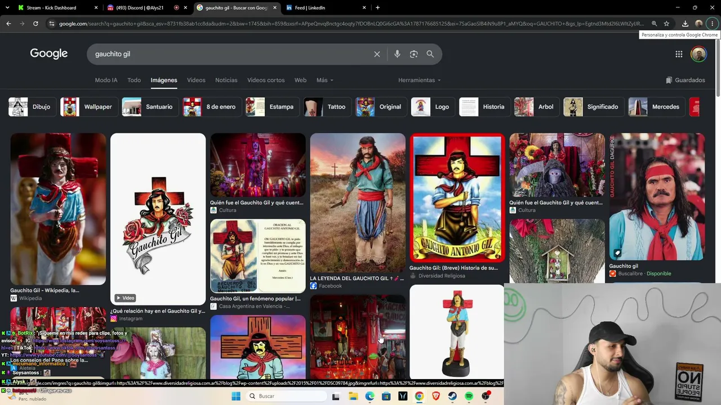Image resolution: width=721 pixels, height=405 pixels.
Task: Expand the Más dropdown menu
Action: coord(324,80)
